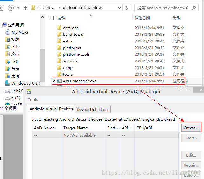Viewport: 204px width, 179px height.
Task: Click the Edit... button
Action: pos(191,155)
